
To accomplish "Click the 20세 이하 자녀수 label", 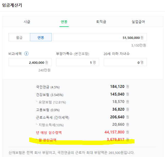I will click(117, 54).
